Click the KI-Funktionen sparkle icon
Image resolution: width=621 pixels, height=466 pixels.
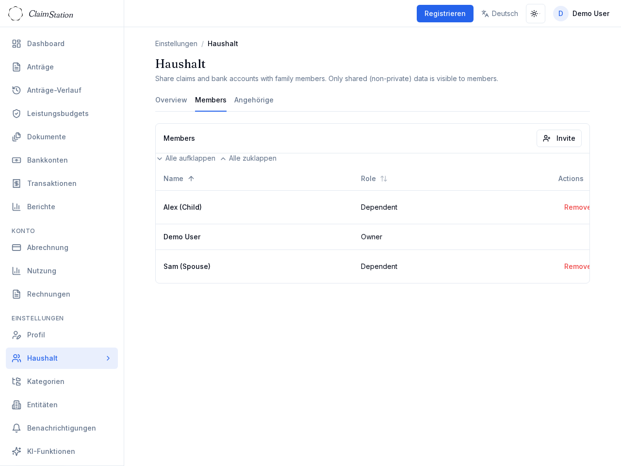pyautogui.click(x=16, y=451)
